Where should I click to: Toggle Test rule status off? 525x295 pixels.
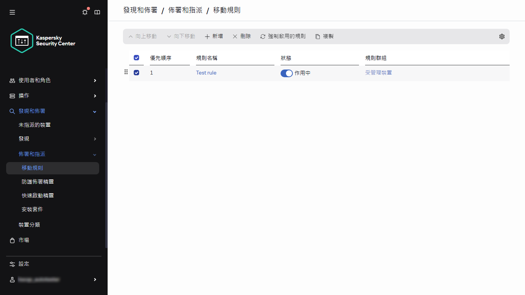point(286,73)
